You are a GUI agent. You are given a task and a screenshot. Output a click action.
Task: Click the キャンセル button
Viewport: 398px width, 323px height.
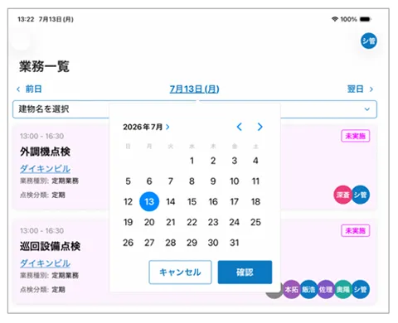[180, 272]
